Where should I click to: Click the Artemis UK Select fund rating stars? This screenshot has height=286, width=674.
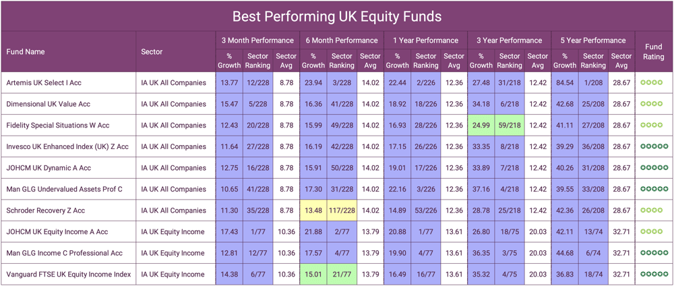tap(652, 83)
